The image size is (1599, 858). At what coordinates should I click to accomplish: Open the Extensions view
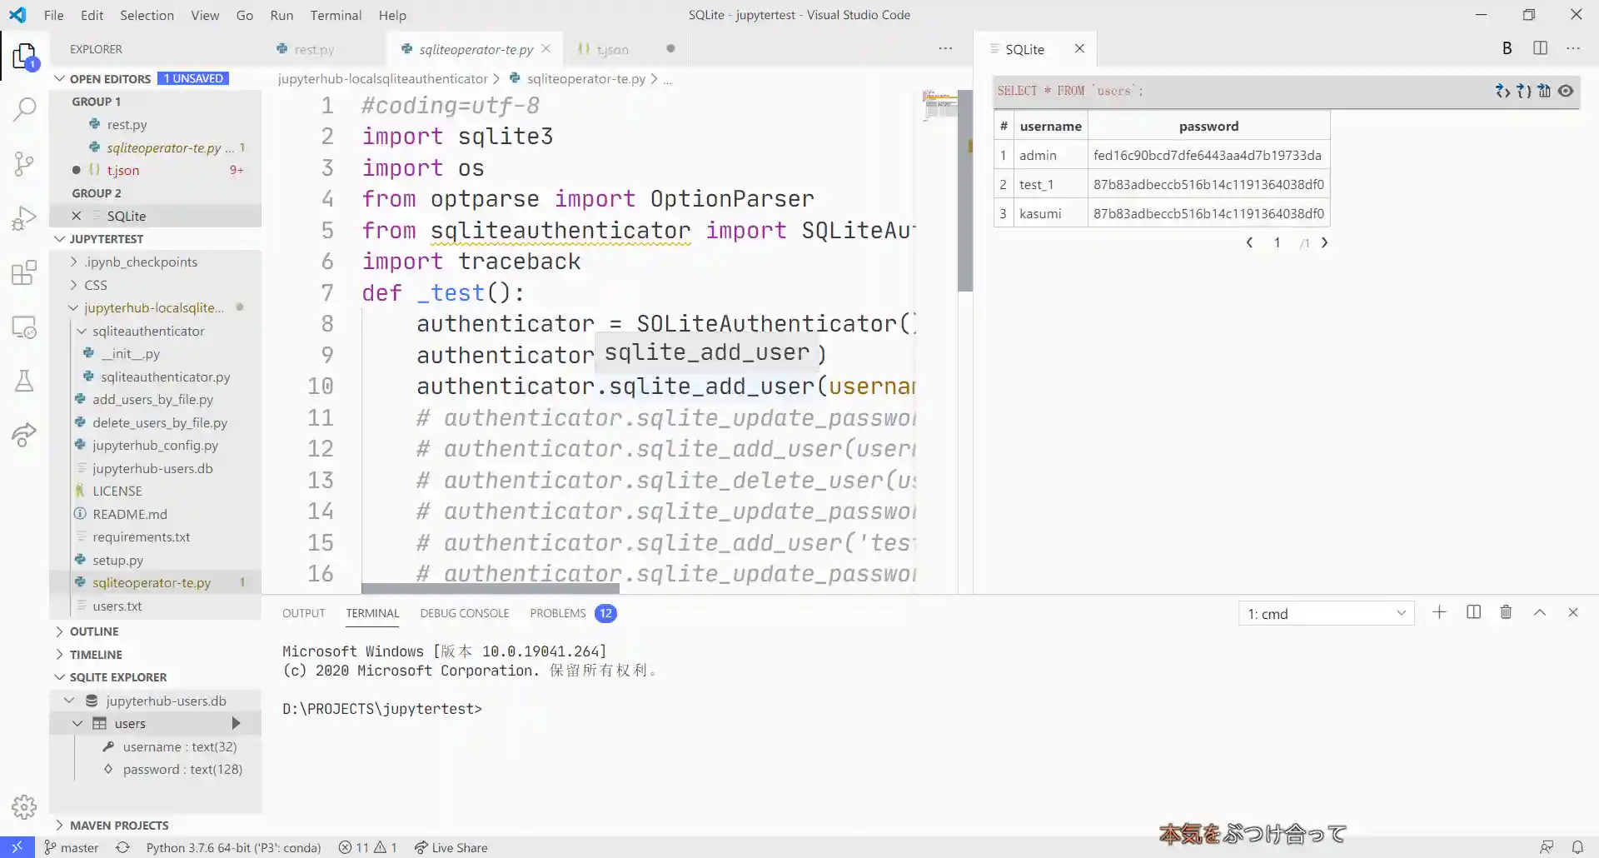point(24,272)
